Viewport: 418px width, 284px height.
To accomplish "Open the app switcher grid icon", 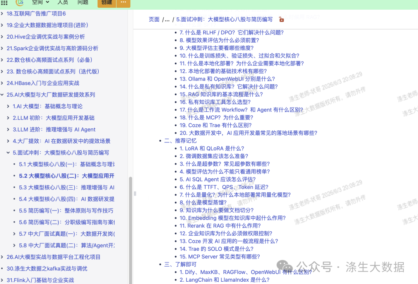I will (4, 2).
